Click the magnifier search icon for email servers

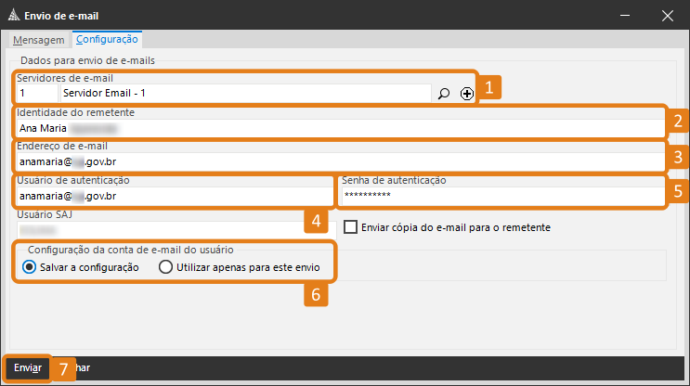pyautogui.click(x=444, y=94)
